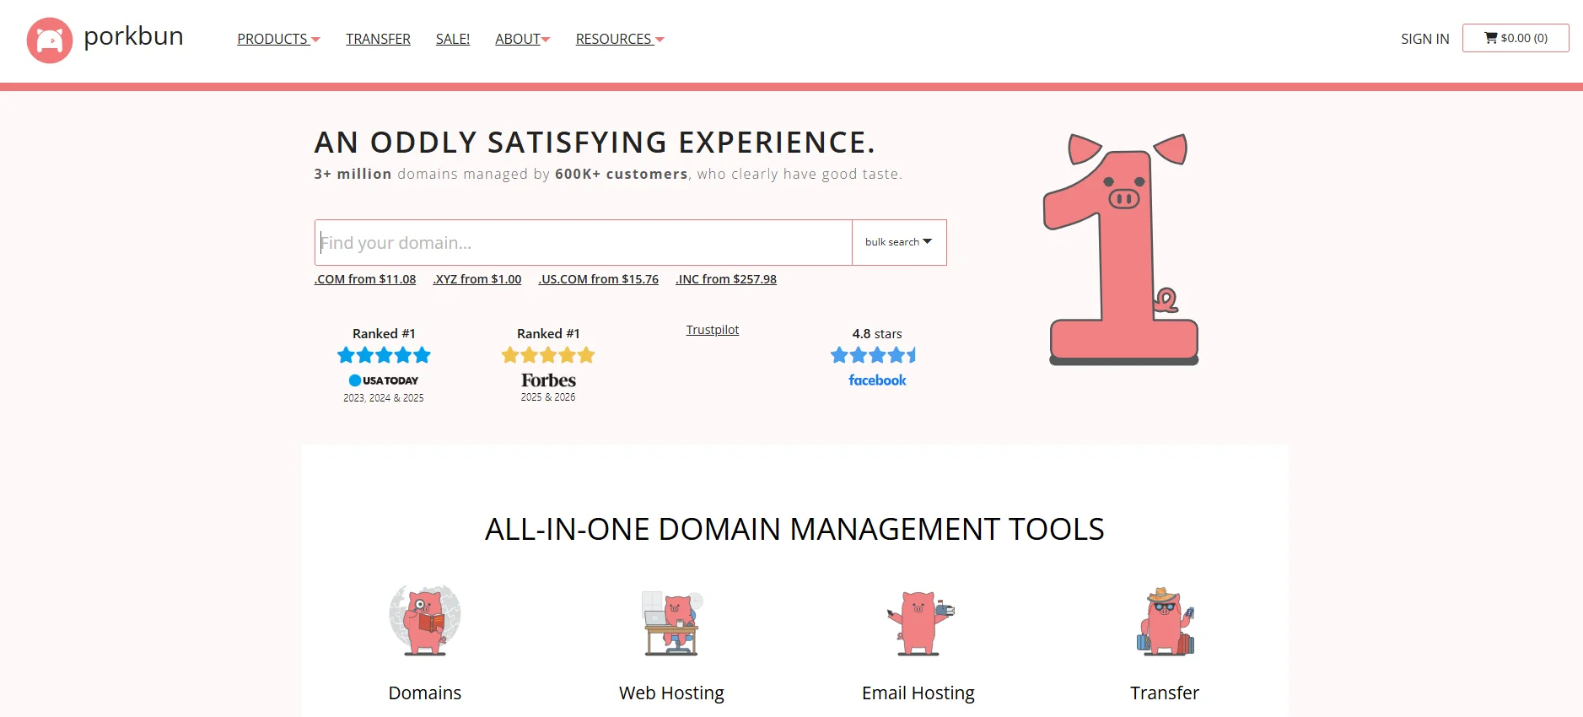Viewport: 1583px width, 717px height.
Task: Click the SIGN IN link
Action: pos(1425,39)
